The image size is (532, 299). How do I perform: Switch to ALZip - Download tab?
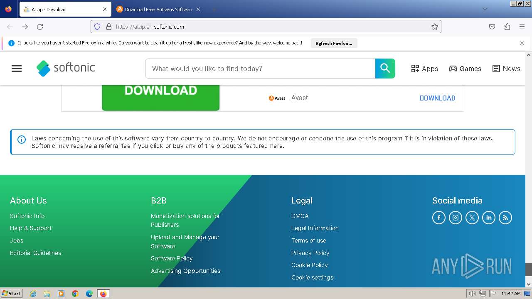[65, 9]
